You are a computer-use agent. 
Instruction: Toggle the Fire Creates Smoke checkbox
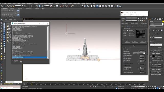pyautogui.click(x=141, y=67)
